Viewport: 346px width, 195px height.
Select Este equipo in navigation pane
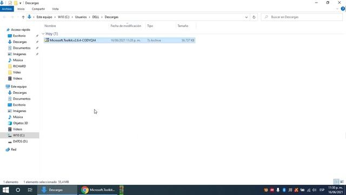(18, 87)
